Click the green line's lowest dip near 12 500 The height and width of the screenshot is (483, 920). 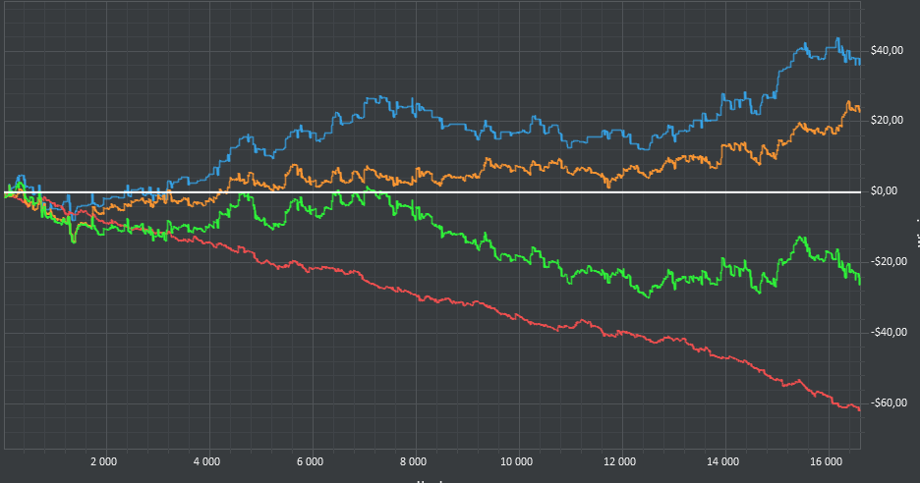(647, 296)
